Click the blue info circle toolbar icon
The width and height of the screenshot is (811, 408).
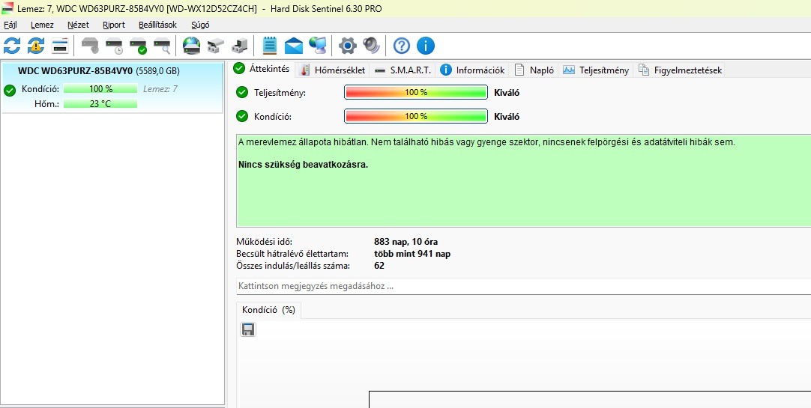[426, 46]
